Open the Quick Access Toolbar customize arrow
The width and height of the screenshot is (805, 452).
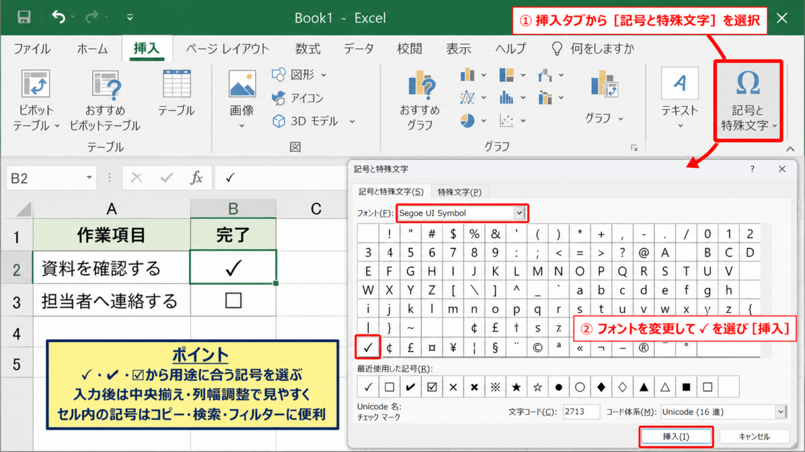tap(130, 18)
